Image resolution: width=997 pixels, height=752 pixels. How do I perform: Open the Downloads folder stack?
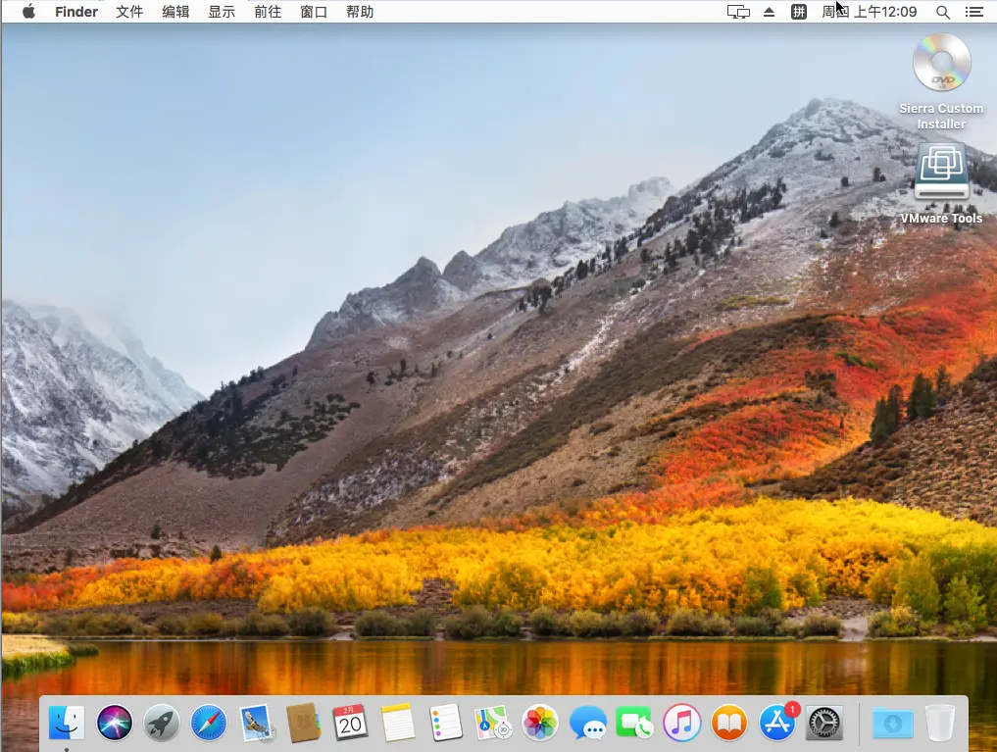click(x=893, y=723)
